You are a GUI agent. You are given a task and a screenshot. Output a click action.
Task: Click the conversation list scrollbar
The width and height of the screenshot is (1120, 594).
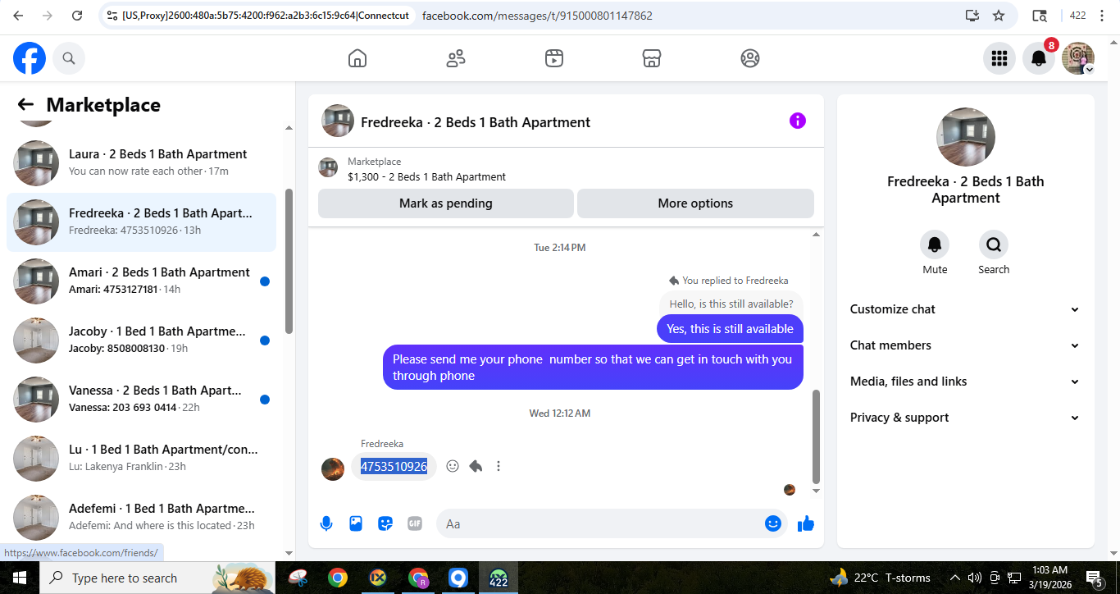[x=289, y=261]
